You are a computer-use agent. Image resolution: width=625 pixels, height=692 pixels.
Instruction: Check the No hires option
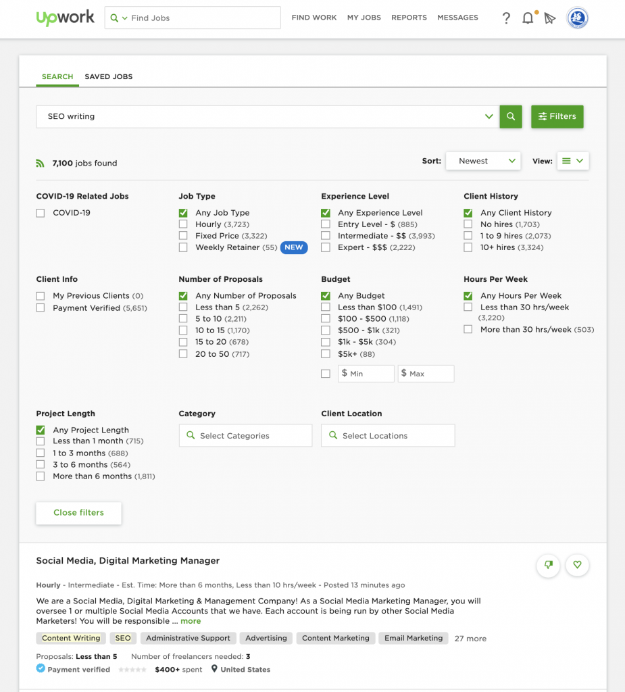click(468, 224)
